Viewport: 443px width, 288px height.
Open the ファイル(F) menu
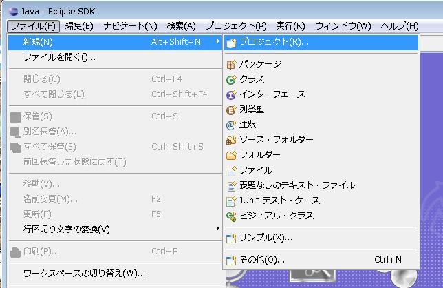pos(33,26)
